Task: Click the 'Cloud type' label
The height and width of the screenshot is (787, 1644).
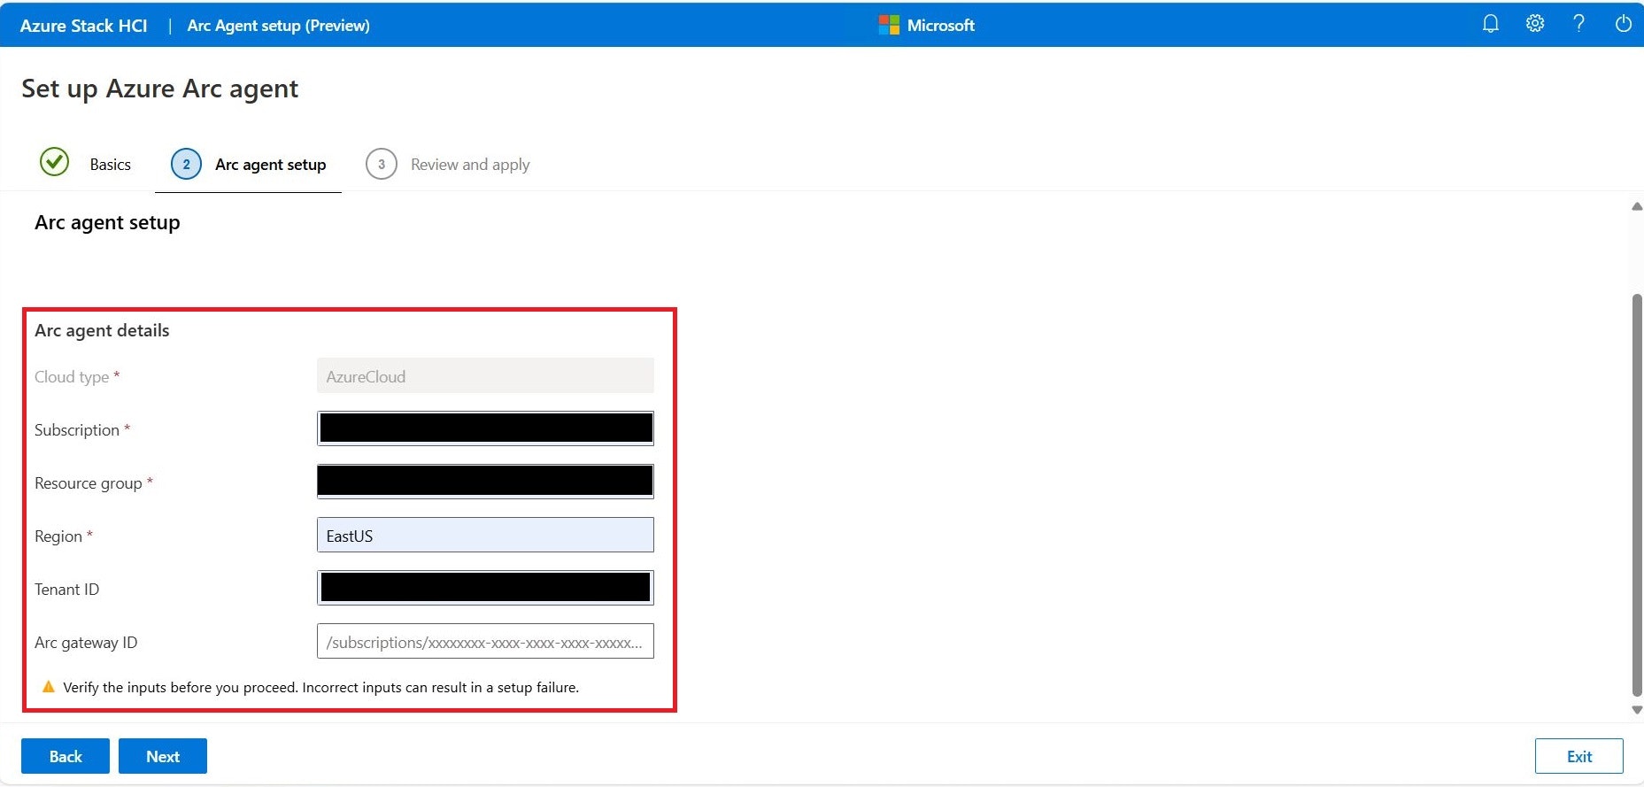Action: tap(72, 377)
